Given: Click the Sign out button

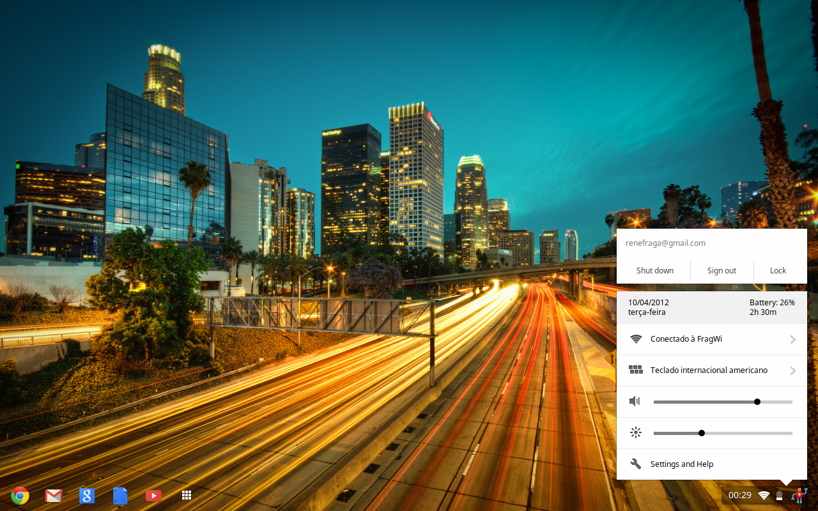Looking at the screenshot, I should click(x=722, y=270).
